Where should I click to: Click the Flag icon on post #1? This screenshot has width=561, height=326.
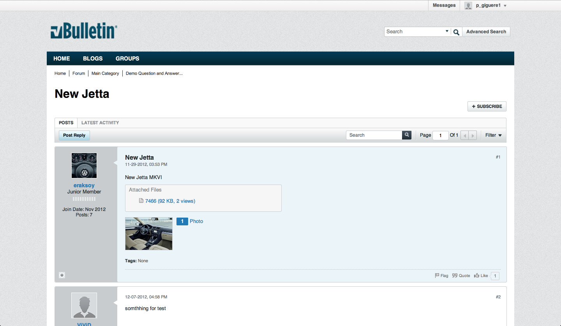[x=437, y=275]
